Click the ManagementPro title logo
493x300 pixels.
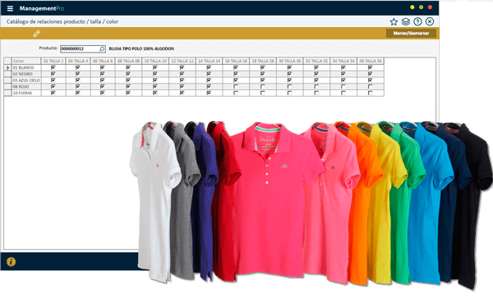click(x=42, y=8)
